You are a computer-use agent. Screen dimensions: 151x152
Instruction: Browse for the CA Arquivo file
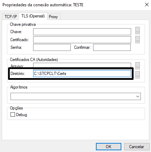tap(137, 66)
